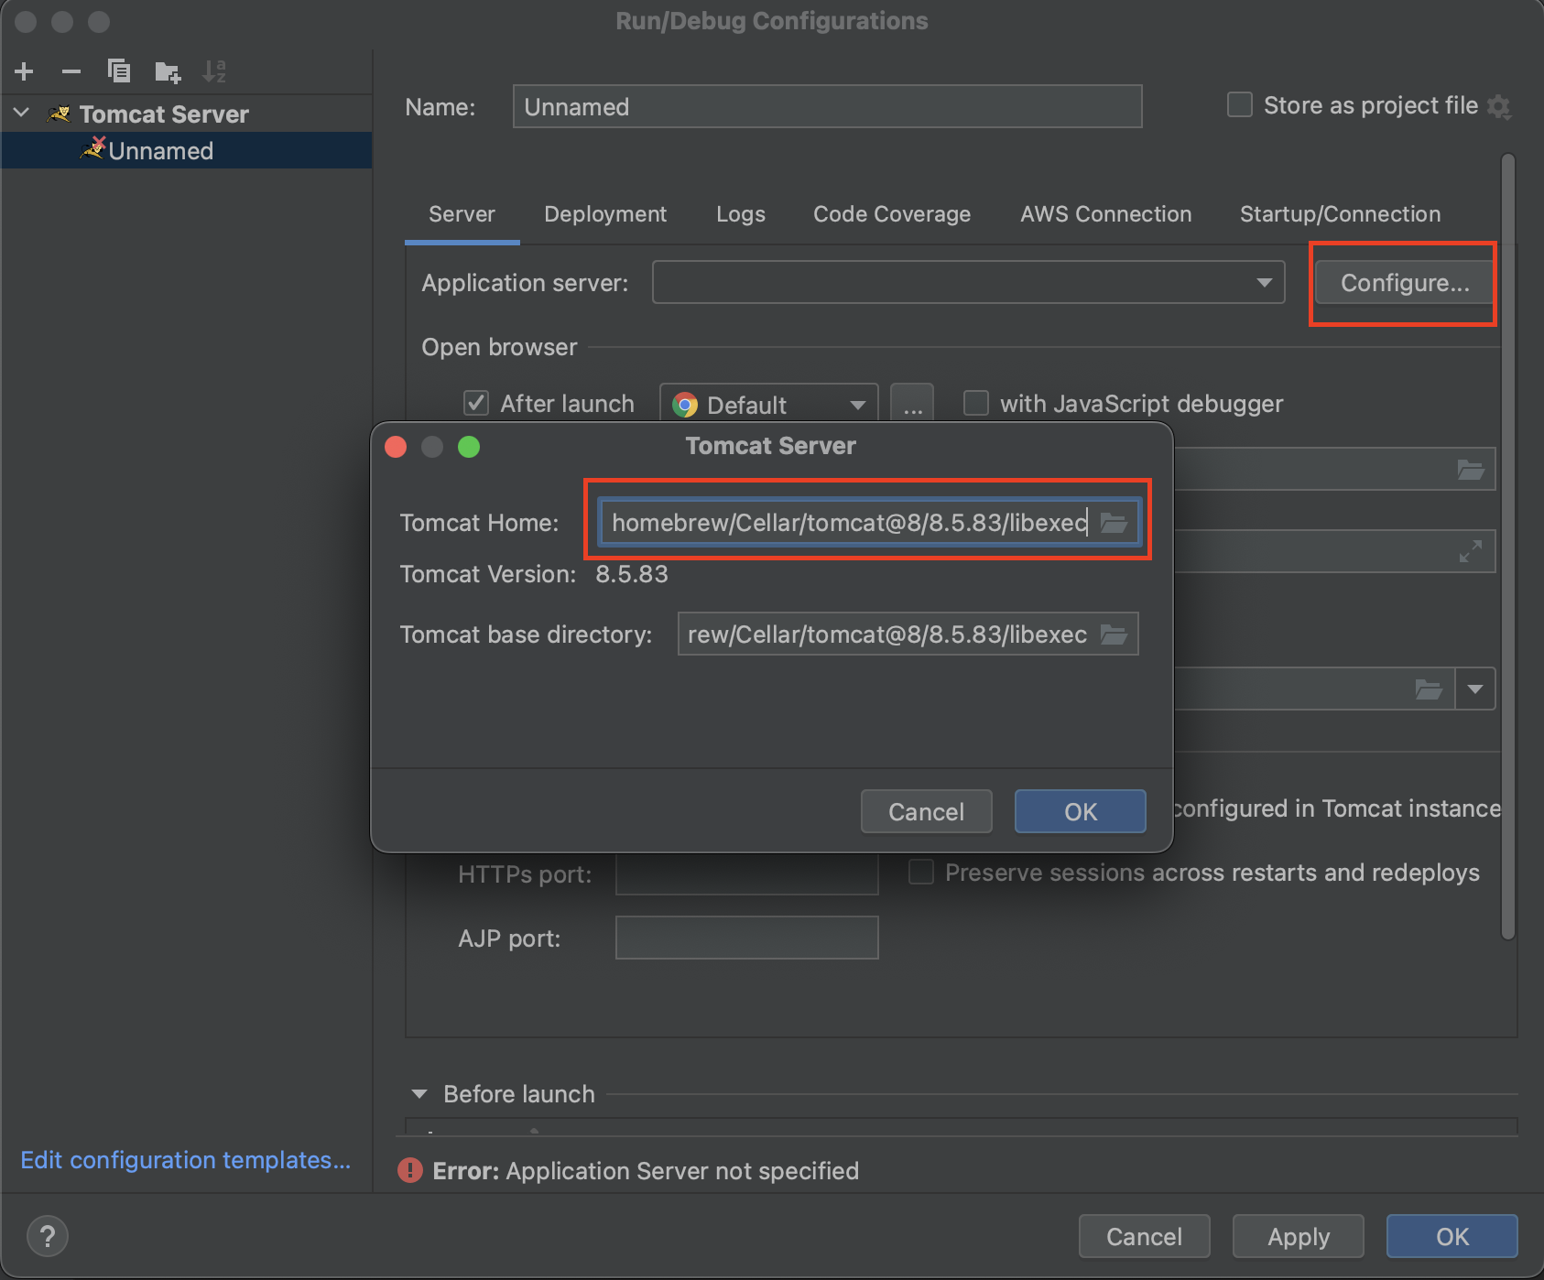Create new folder icon in toolbar
Image resolution: width=1544 pixels, height=1280 pixels.
pyautogui.click(x=168, y=71)
